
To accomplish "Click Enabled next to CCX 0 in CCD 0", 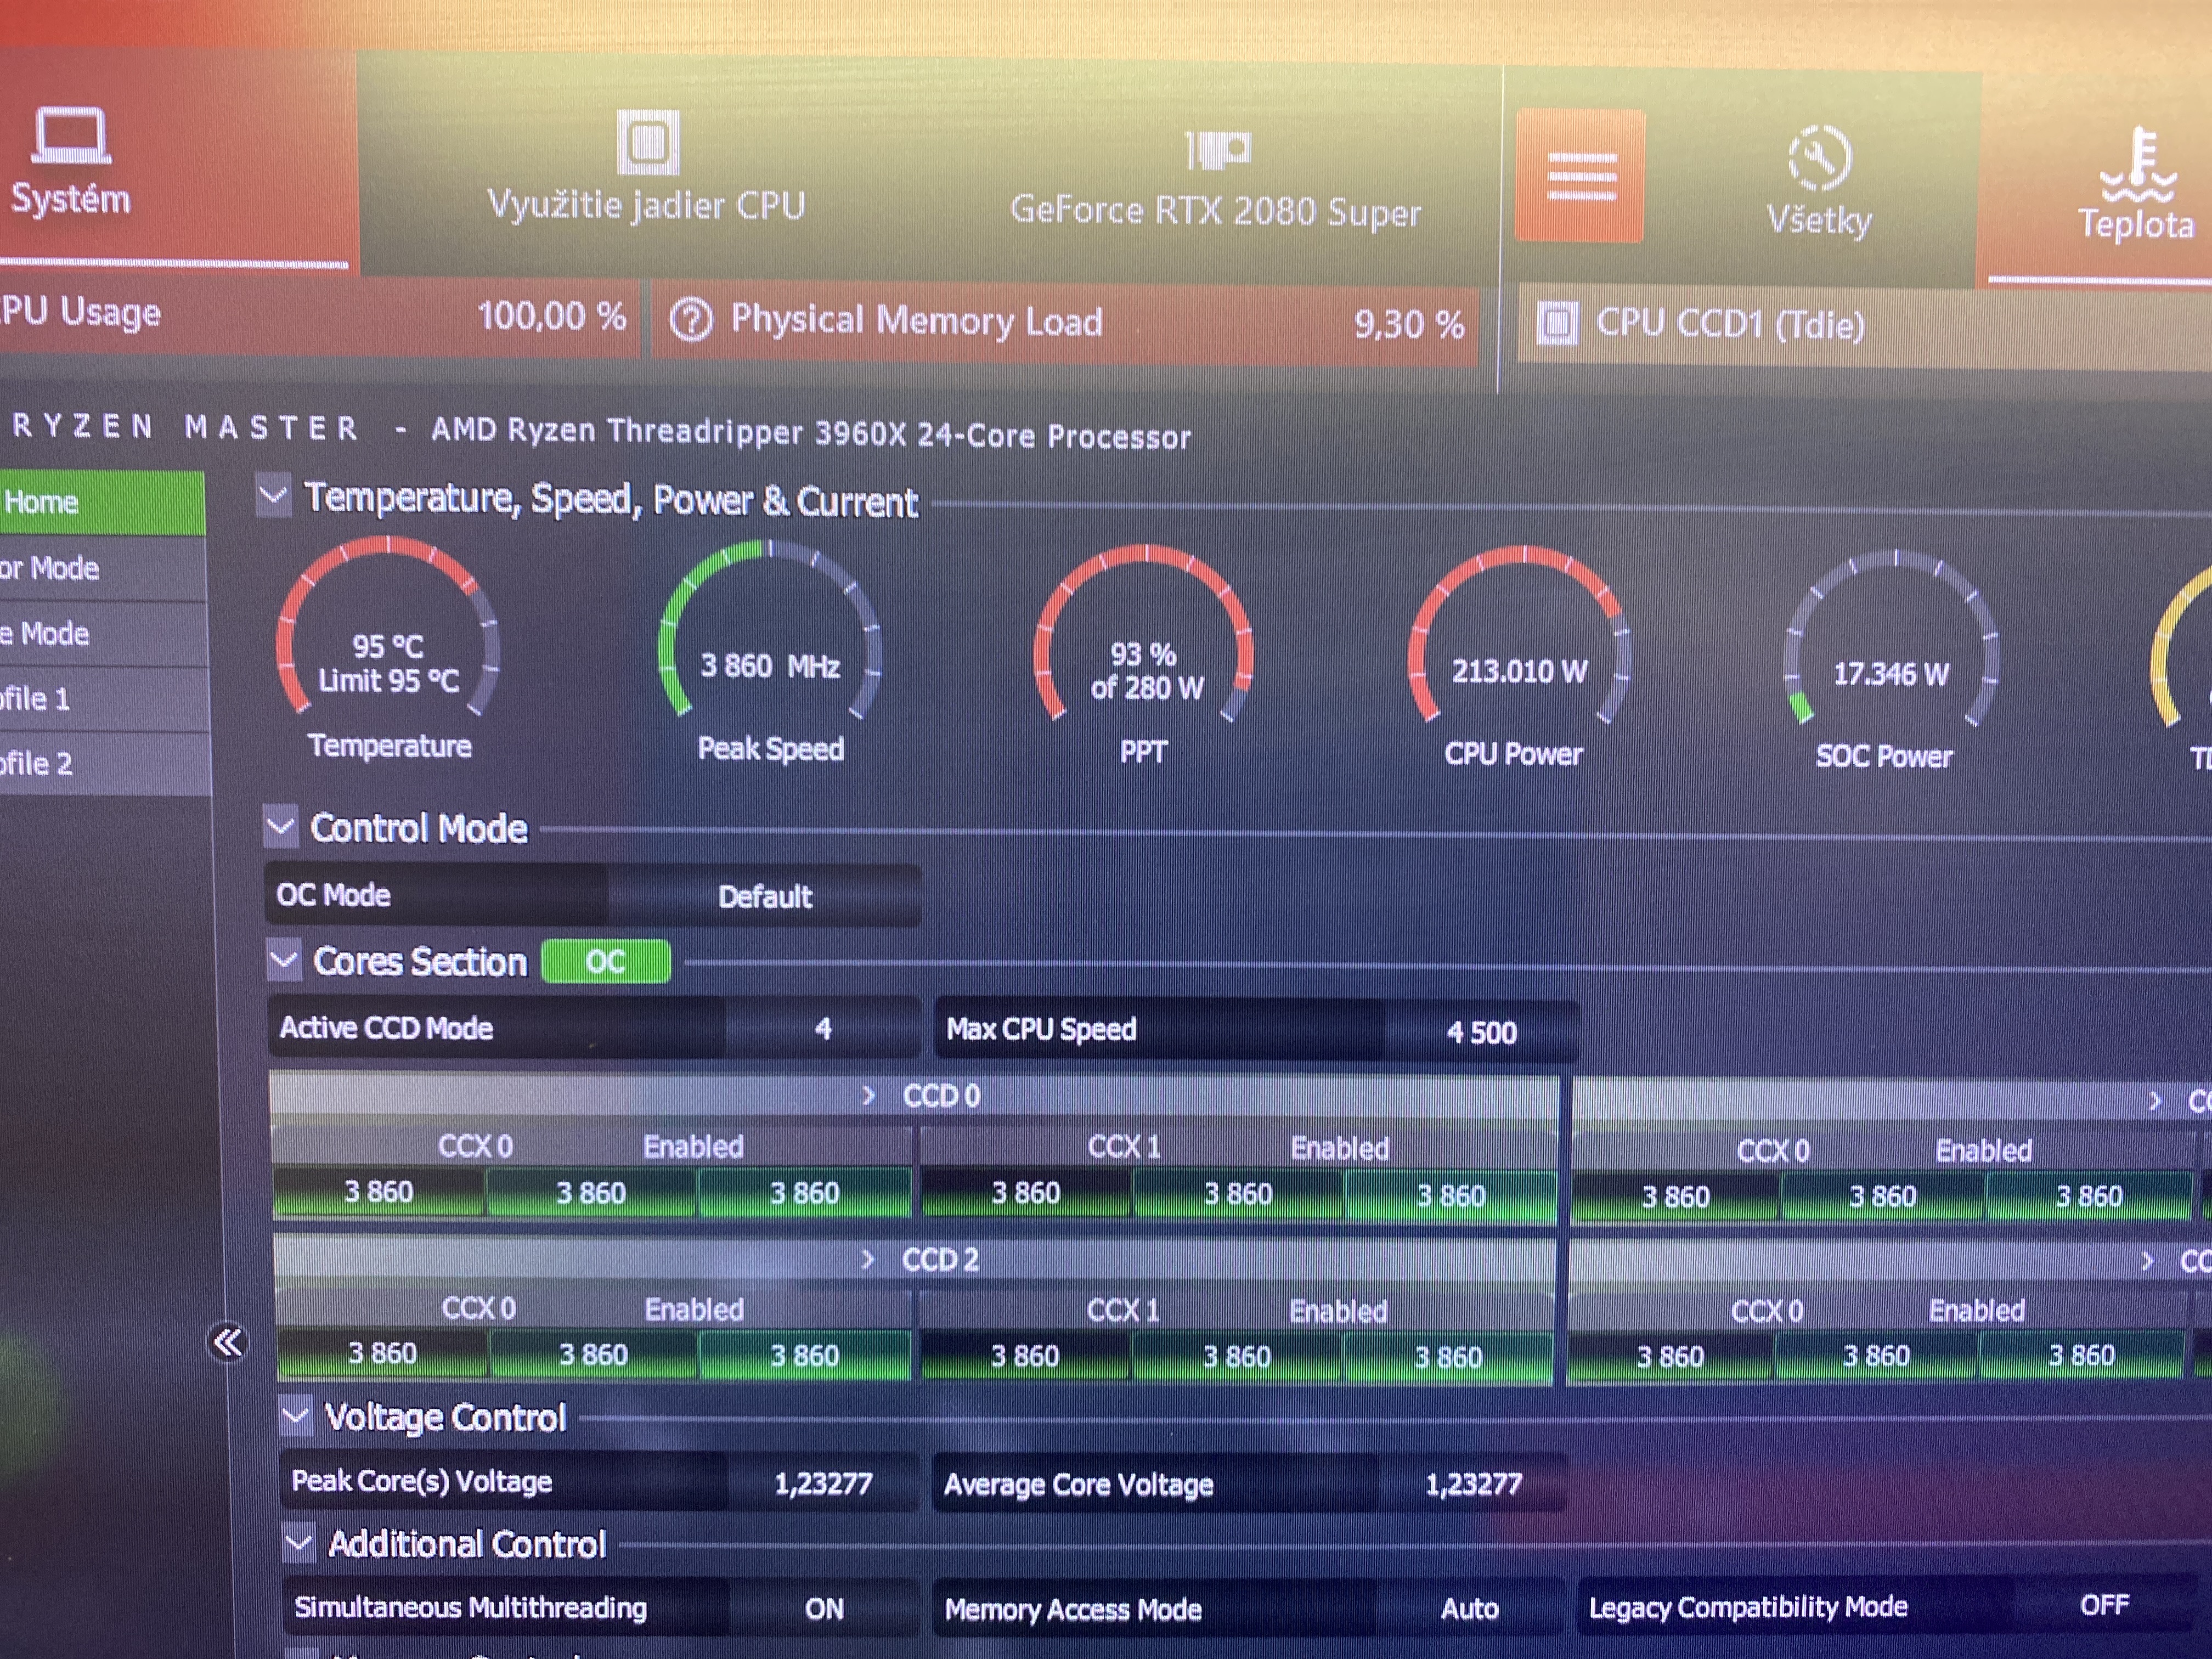I will point(693,1146).
